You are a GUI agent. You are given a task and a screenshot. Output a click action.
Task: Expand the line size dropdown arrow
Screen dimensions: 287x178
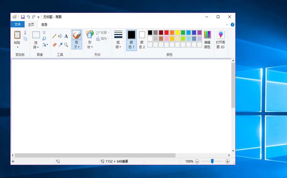[120, 47]
